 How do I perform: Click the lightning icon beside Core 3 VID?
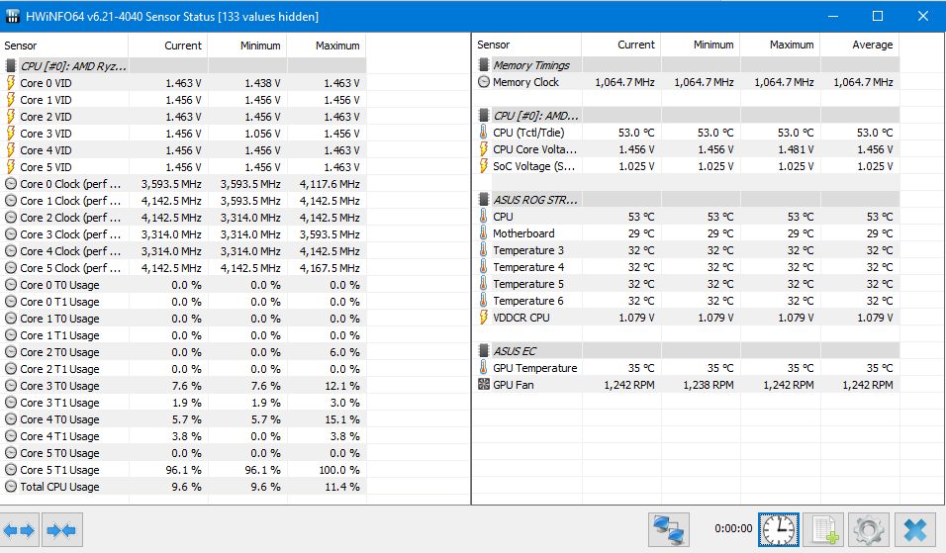[10, 134]
